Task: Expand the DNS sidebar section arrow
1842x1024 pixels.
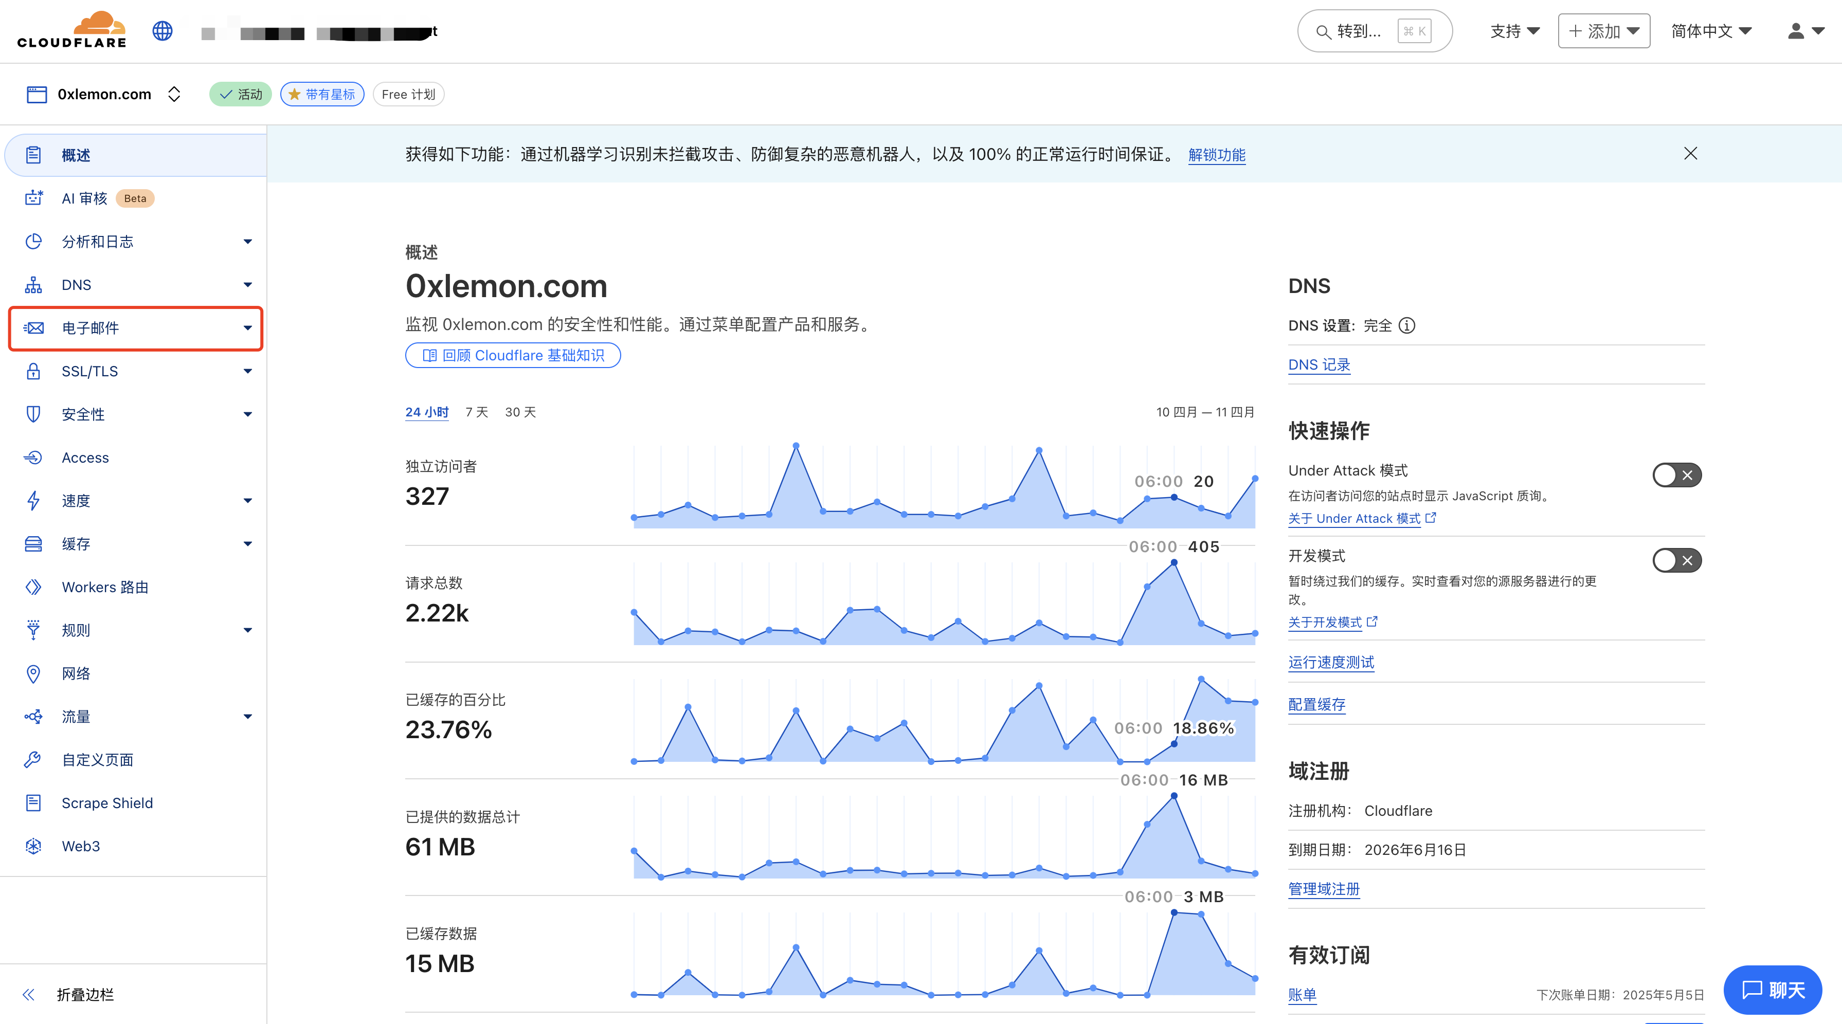Action: click(247, 284)
